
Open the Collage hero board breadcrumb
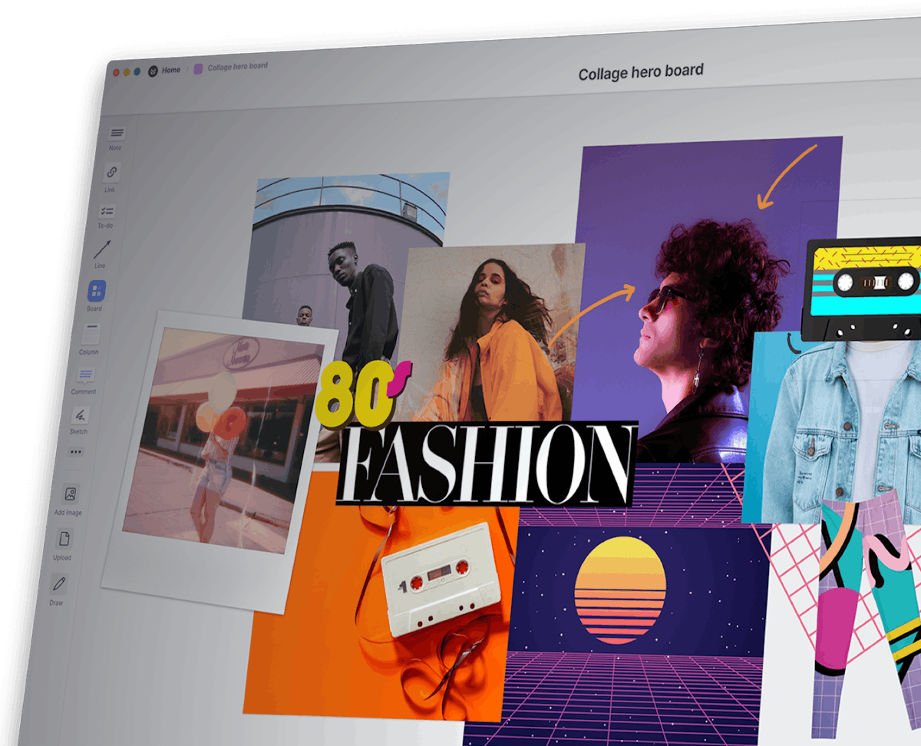pyautogui.click(x=239, y=68)
